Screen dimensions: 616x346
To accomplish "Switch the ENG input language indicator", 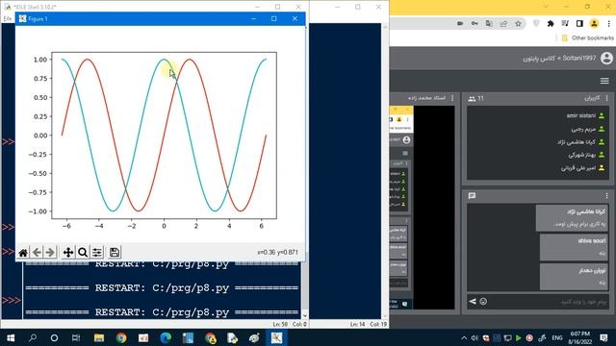I will click(556, 337).
